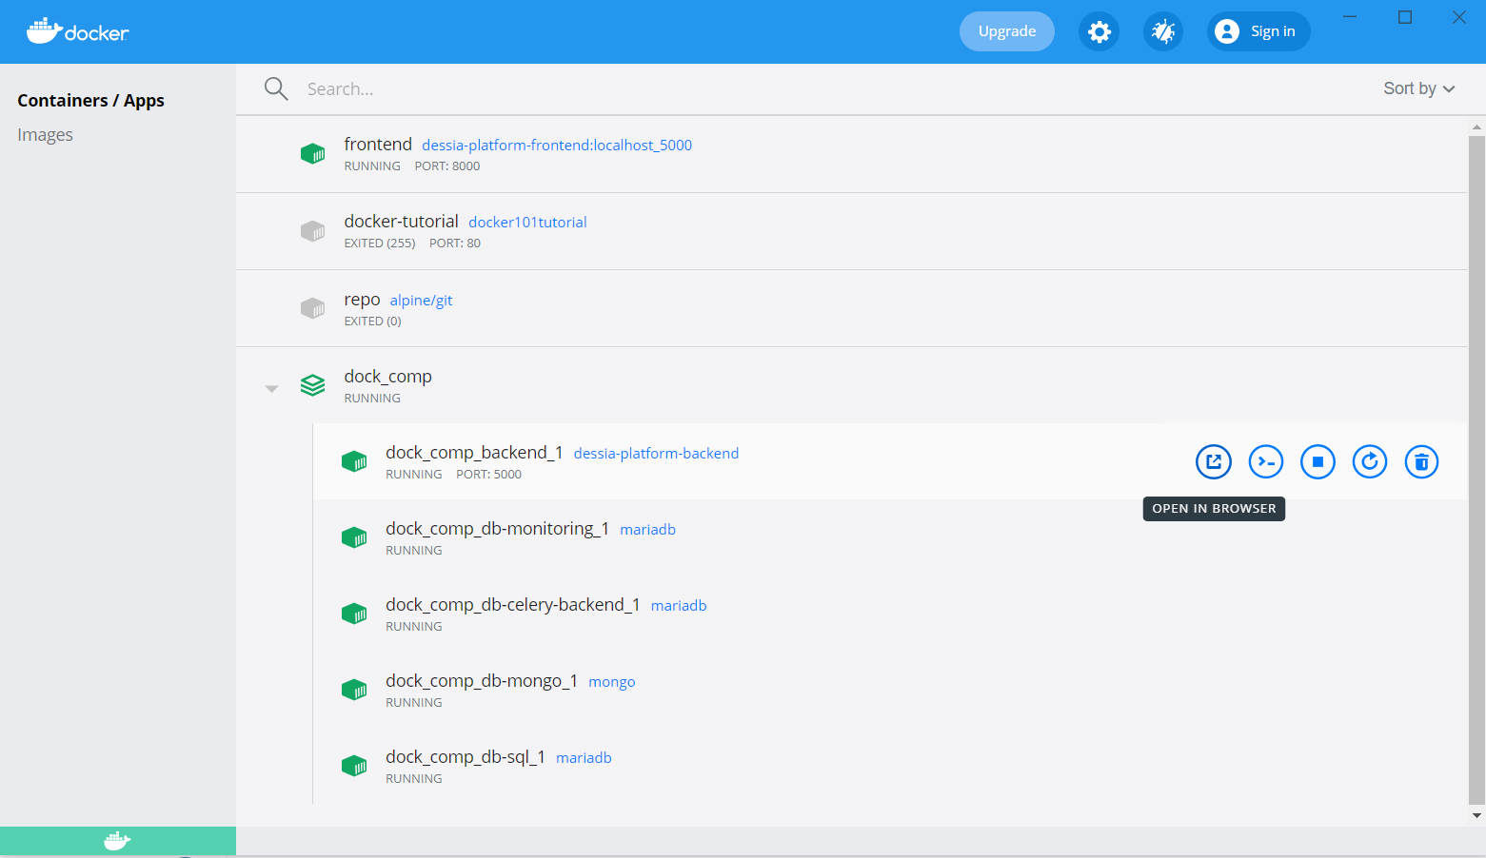
Task: Select dock_comp_db-mongo_1 container name
Action: (482, 681)
